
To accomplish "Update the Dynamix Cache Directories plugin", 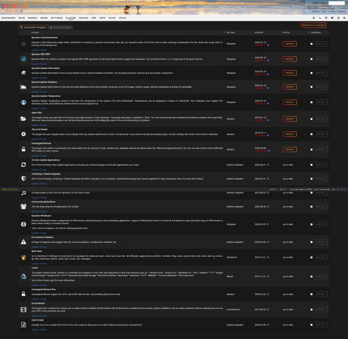I will (290, 44).
